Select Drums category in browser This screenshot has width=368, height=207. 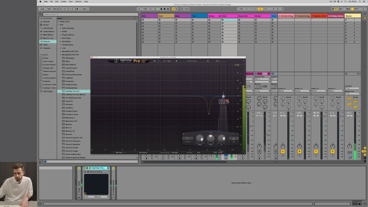coord(46,25)
